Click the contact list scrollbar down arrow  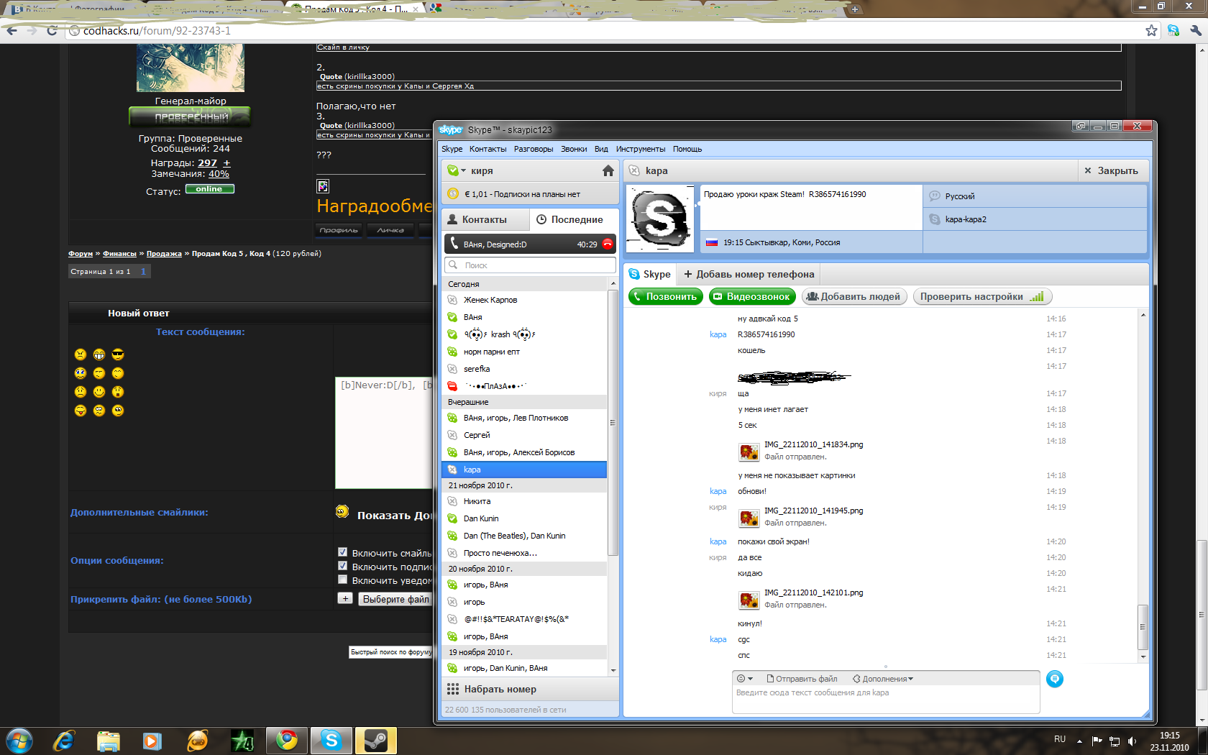(613, 670)
